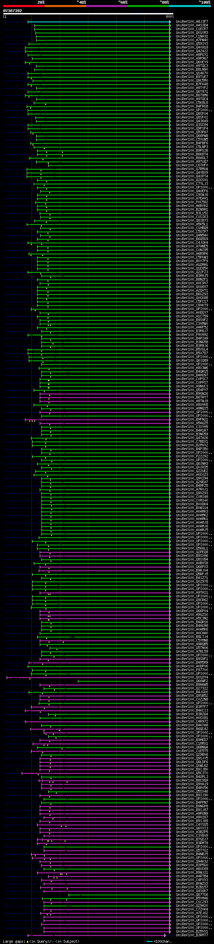
Task: Click the orange ~40% identity legend segment
Action: (x=66, y=6)
